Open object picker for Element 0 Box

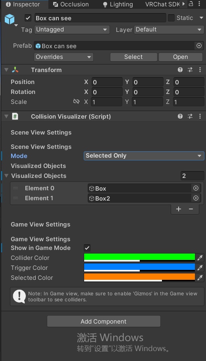click(196, 188)
